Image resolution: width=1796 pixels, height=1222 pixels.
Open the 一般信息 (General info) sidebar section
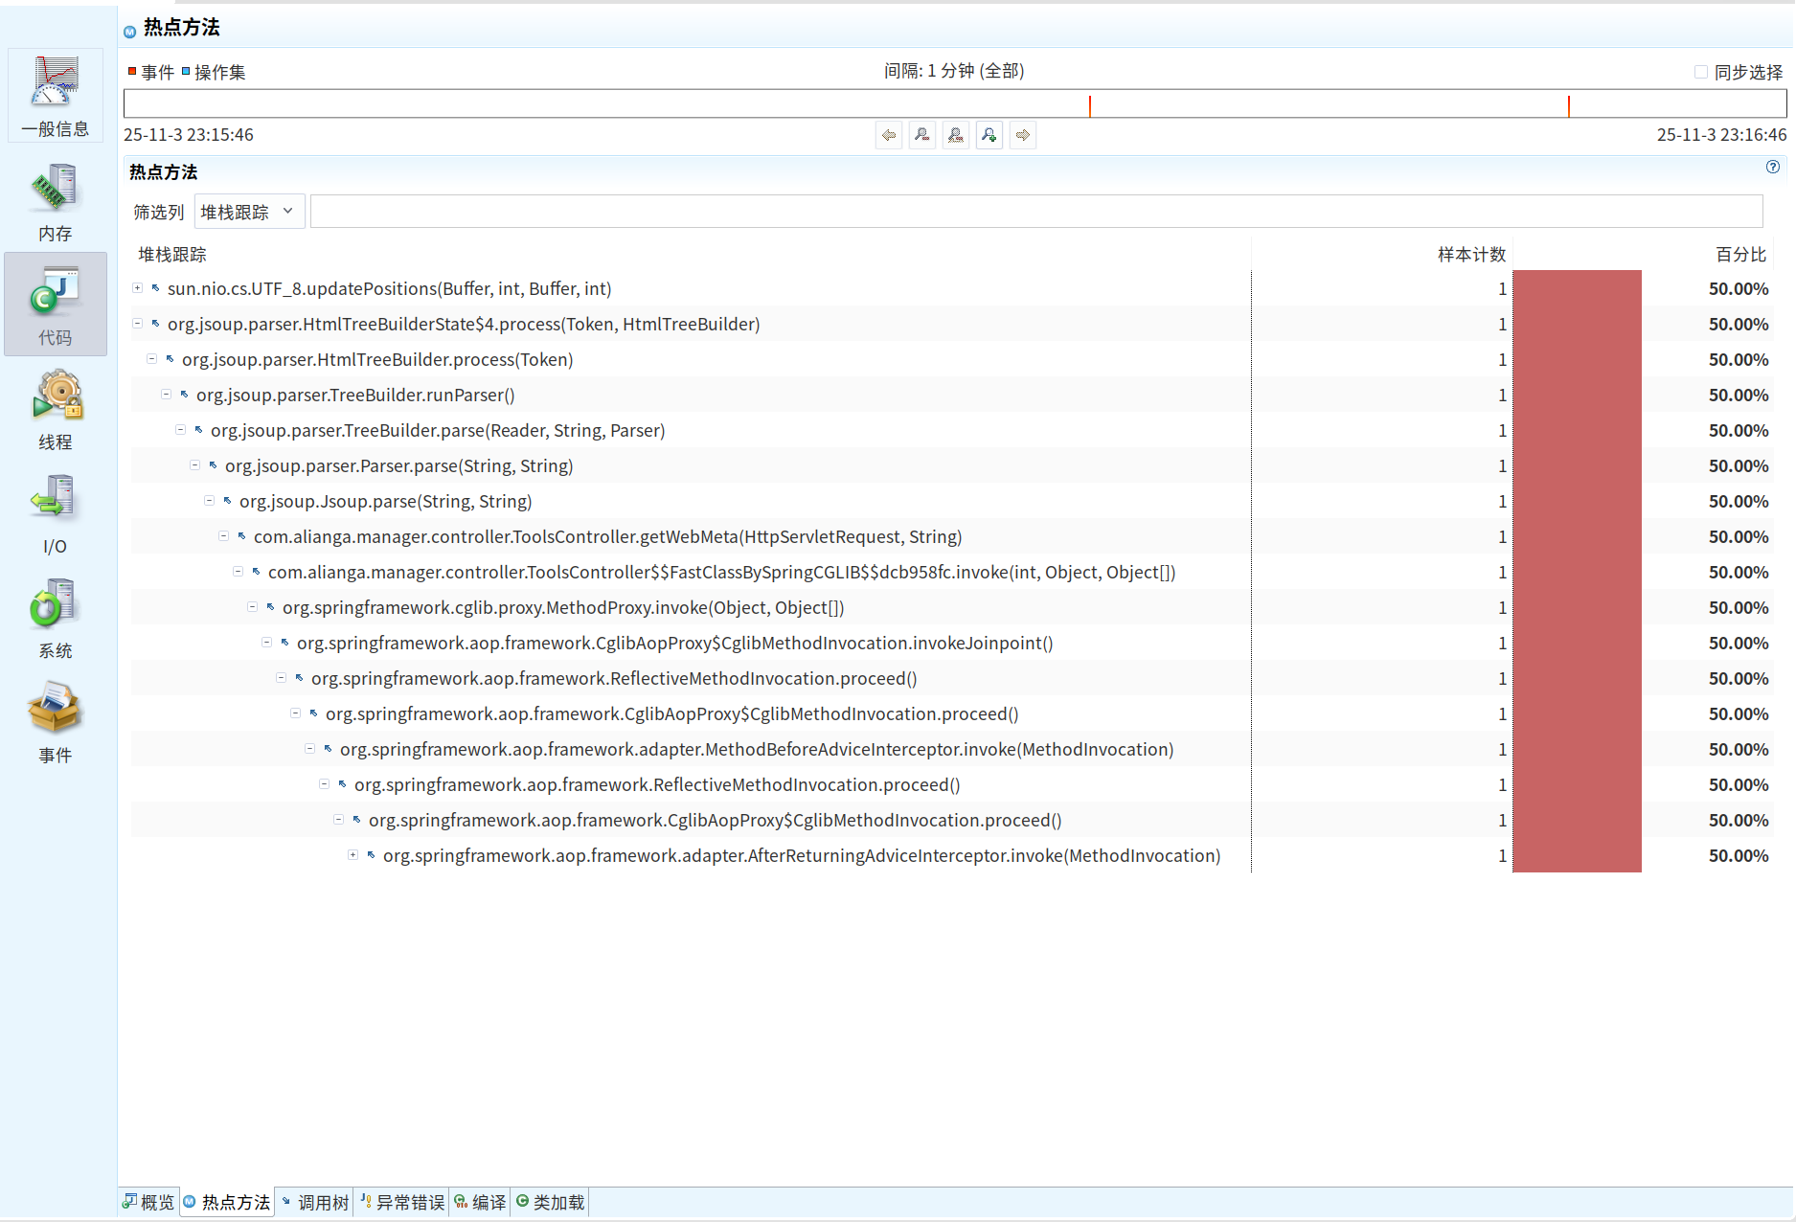(55, 96)
